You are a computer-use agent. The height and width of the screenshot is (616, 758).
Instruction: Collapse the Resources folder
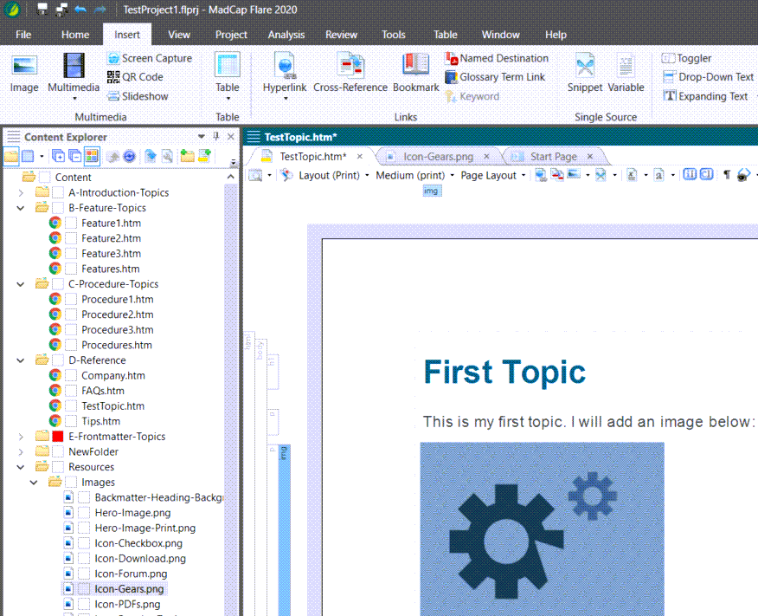coord(21,467)
